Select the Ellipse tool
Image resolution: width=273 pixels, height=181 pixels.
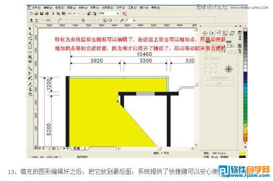point(30,52)
